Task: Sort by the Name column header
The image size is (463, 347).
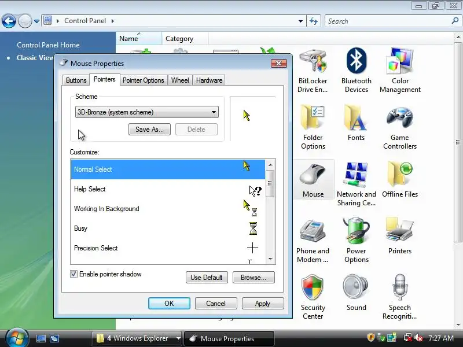Action: click(139, 39)
